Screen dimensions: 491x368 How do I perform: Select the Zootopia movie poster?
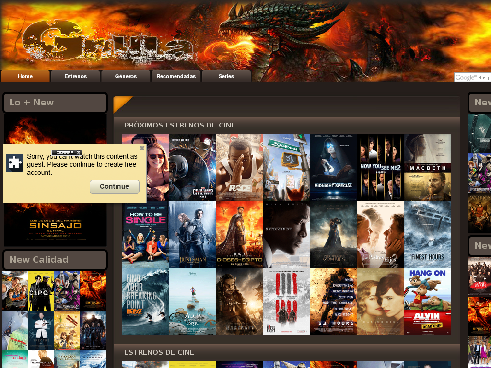(x=287, y=168)
